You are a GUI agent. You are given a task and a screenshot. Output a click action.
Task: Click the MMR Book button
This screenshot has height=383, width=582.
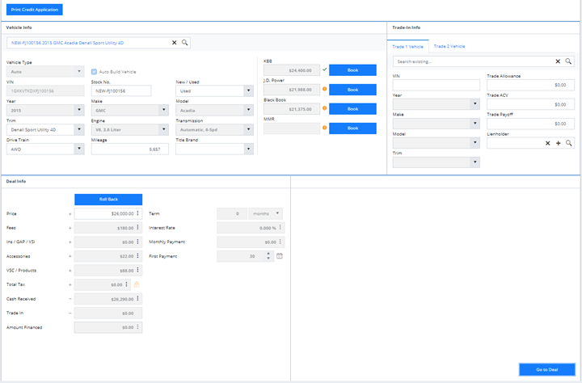[x=352, y=128]
